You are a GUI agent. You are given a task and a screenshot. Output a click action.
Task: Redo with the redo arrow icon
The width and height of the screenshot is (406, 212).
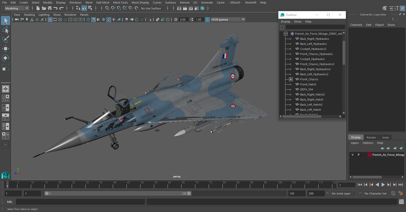click(x=61, y=8)
